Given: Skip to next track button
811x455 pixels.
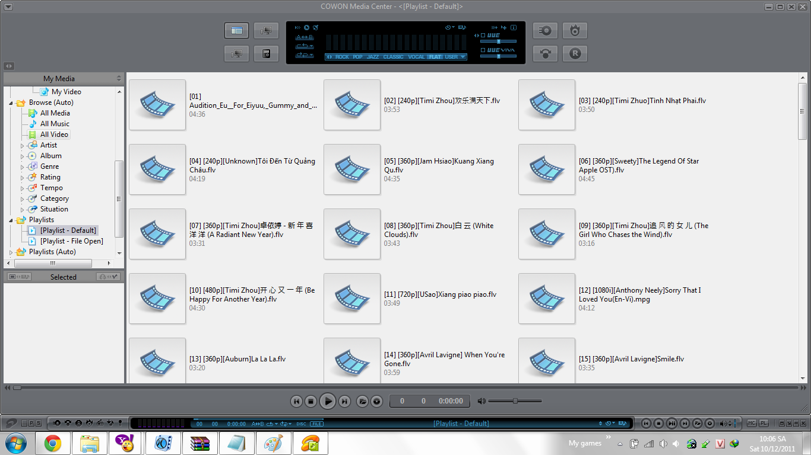Looking at the screenshot, I should click(344, 401).
